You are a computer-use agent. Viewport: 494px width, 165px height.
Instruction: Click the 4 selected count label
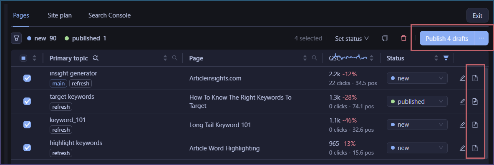(308, 38)
